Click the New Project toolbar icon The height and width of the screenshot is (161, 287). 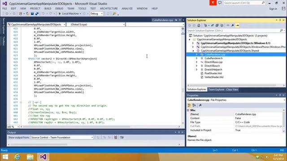point(21,14)
